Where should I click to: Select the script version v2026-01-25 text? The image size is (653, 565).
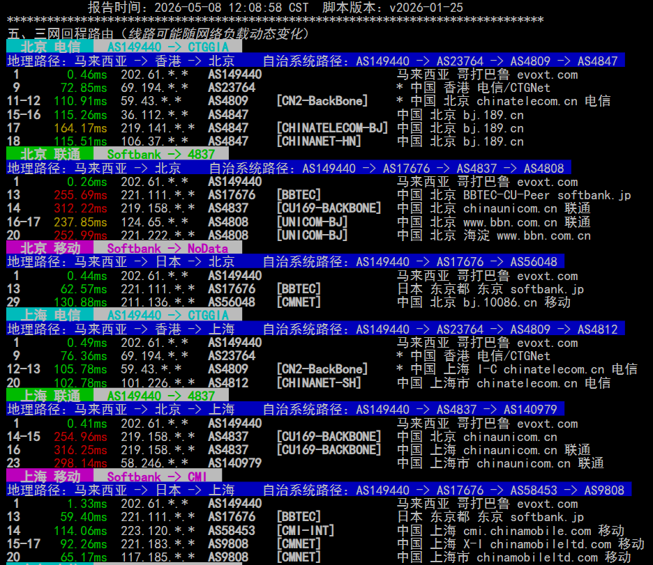tap(426, 8)
